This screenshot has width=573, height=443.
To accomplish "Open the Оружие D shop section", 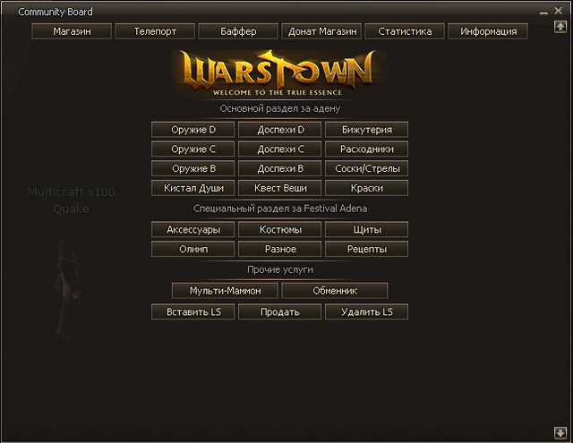I will [x=193, y=130].
